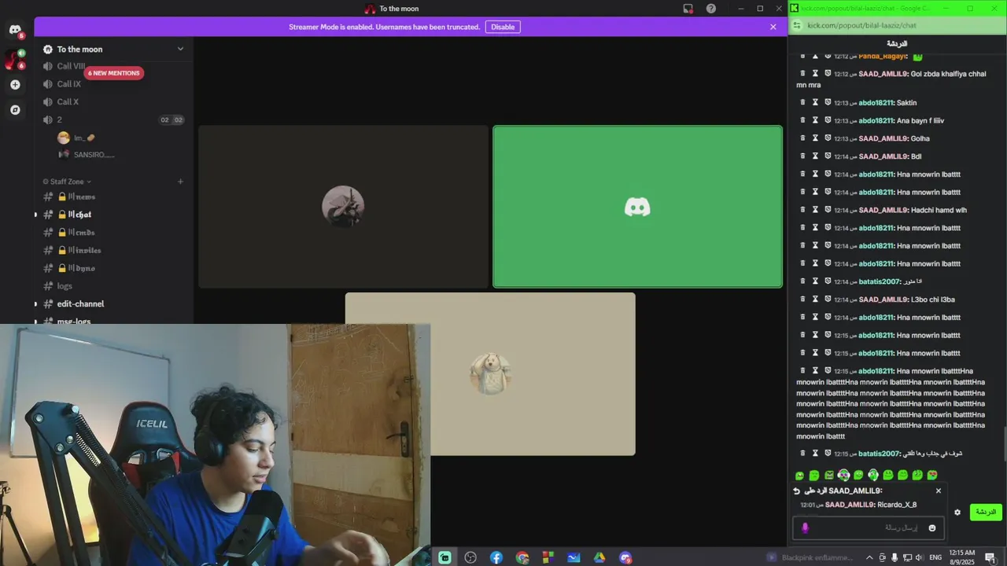This screenshot has height=566, width=1007.
Task: Open Kick chat settings gear icon
Action: click(x=957, y=512)
